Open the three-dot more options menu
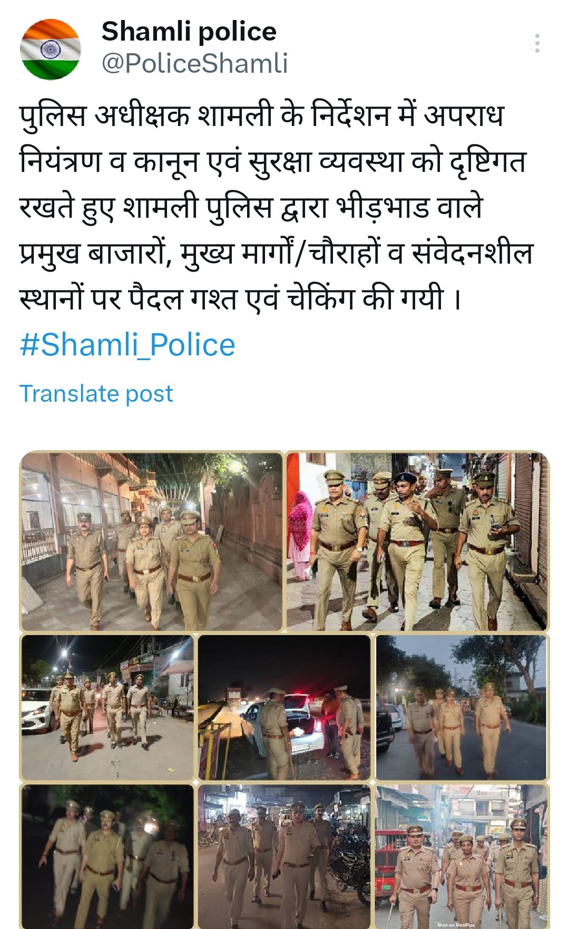The width and height of the screenshot is (569, 929). tap(537, 43)
